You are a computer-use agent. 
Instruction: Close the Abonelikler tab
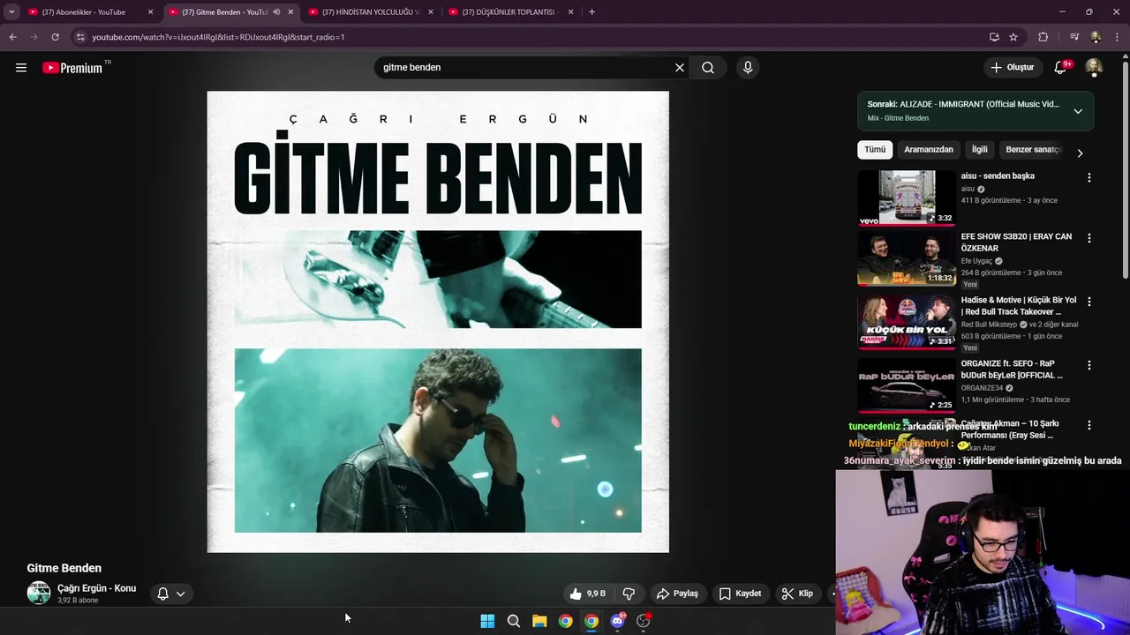pos(150,12)
